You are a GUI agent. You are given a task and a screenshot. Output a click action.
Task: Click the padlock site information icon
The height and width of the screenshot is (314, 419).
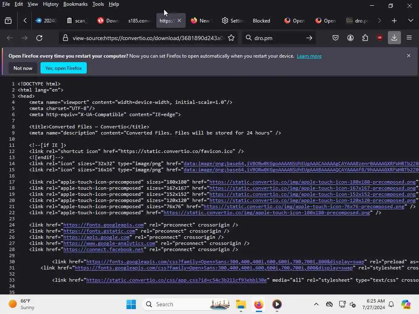[x=65, y=38]
